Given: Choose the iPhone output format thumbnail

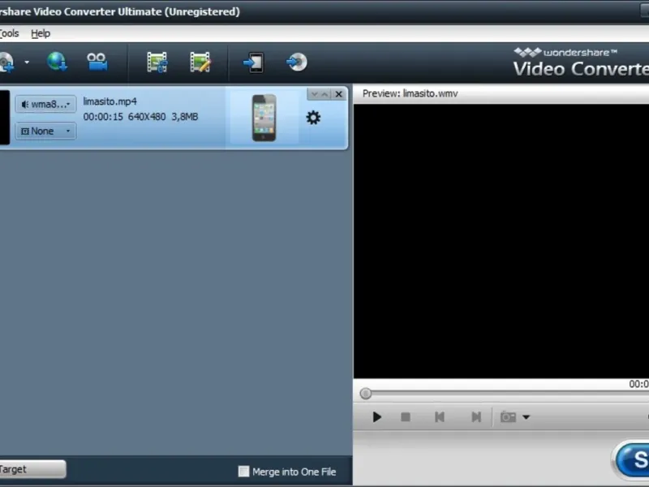Looking at the screenshot, I should point(264,118).
